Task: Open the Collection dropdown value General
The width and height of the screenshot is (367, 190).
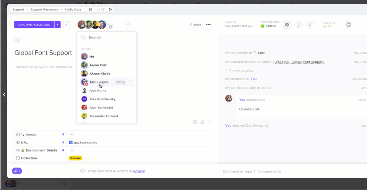Action: (75, 158)
